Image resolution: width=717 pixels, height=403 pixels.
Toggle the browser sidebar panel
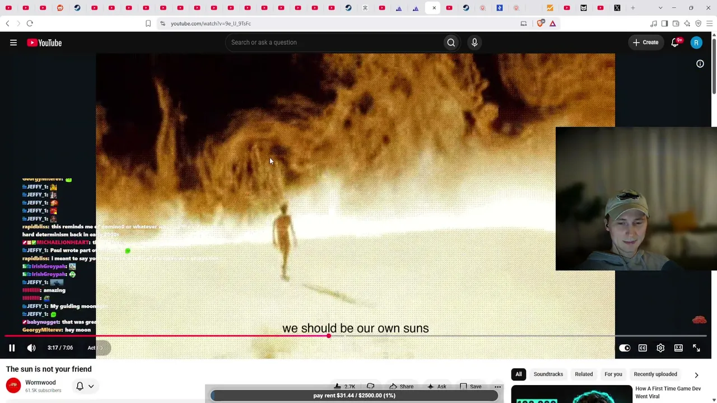(665, 24)
